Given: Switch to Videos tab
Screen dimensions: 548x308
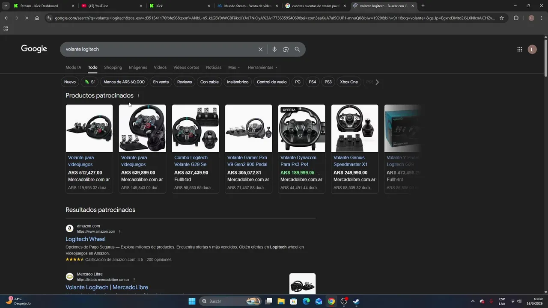Looking at the screenshot, I should click(x=160, y=68).
